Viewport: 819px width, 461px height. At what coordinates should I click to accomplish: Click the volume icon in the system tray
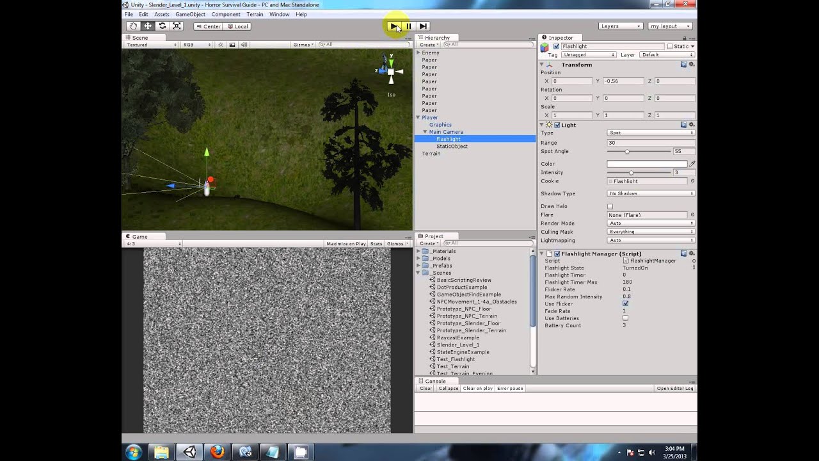651,452
